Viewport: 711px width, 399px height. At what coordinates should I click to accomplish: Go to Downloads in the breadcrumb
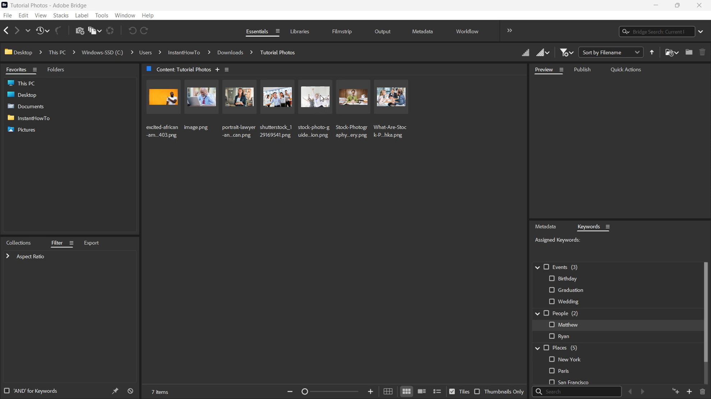click(x=230, y=52)
